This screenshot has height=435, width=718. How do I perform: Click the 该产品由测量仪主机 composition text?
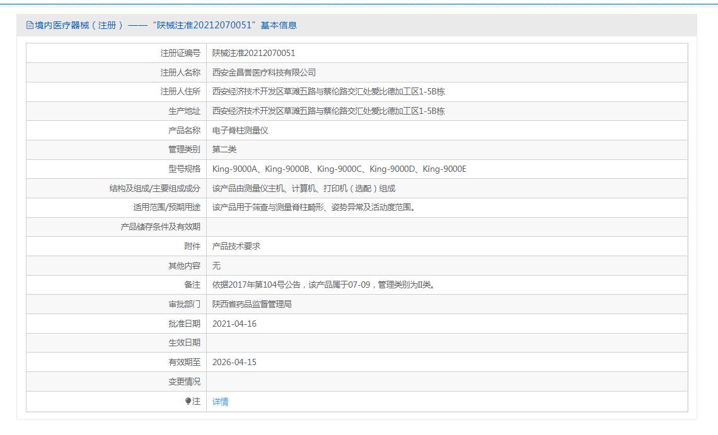point(304,188)
